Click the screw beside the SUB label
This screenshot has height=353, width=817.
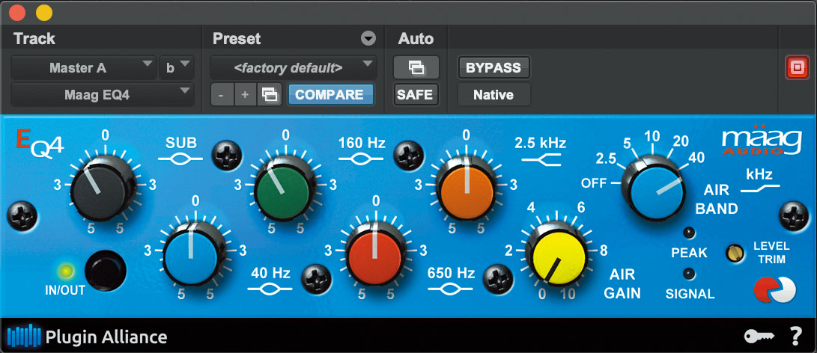click(227, 155)
